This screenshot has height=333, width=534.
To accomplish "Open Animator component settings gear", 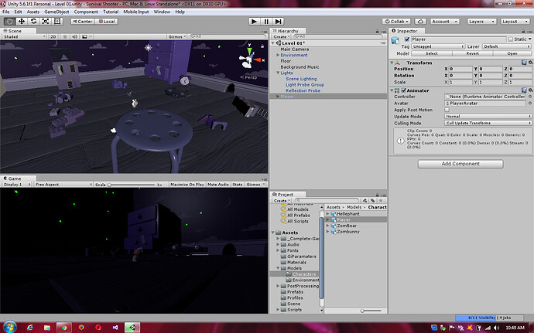I will coord(531,90).
